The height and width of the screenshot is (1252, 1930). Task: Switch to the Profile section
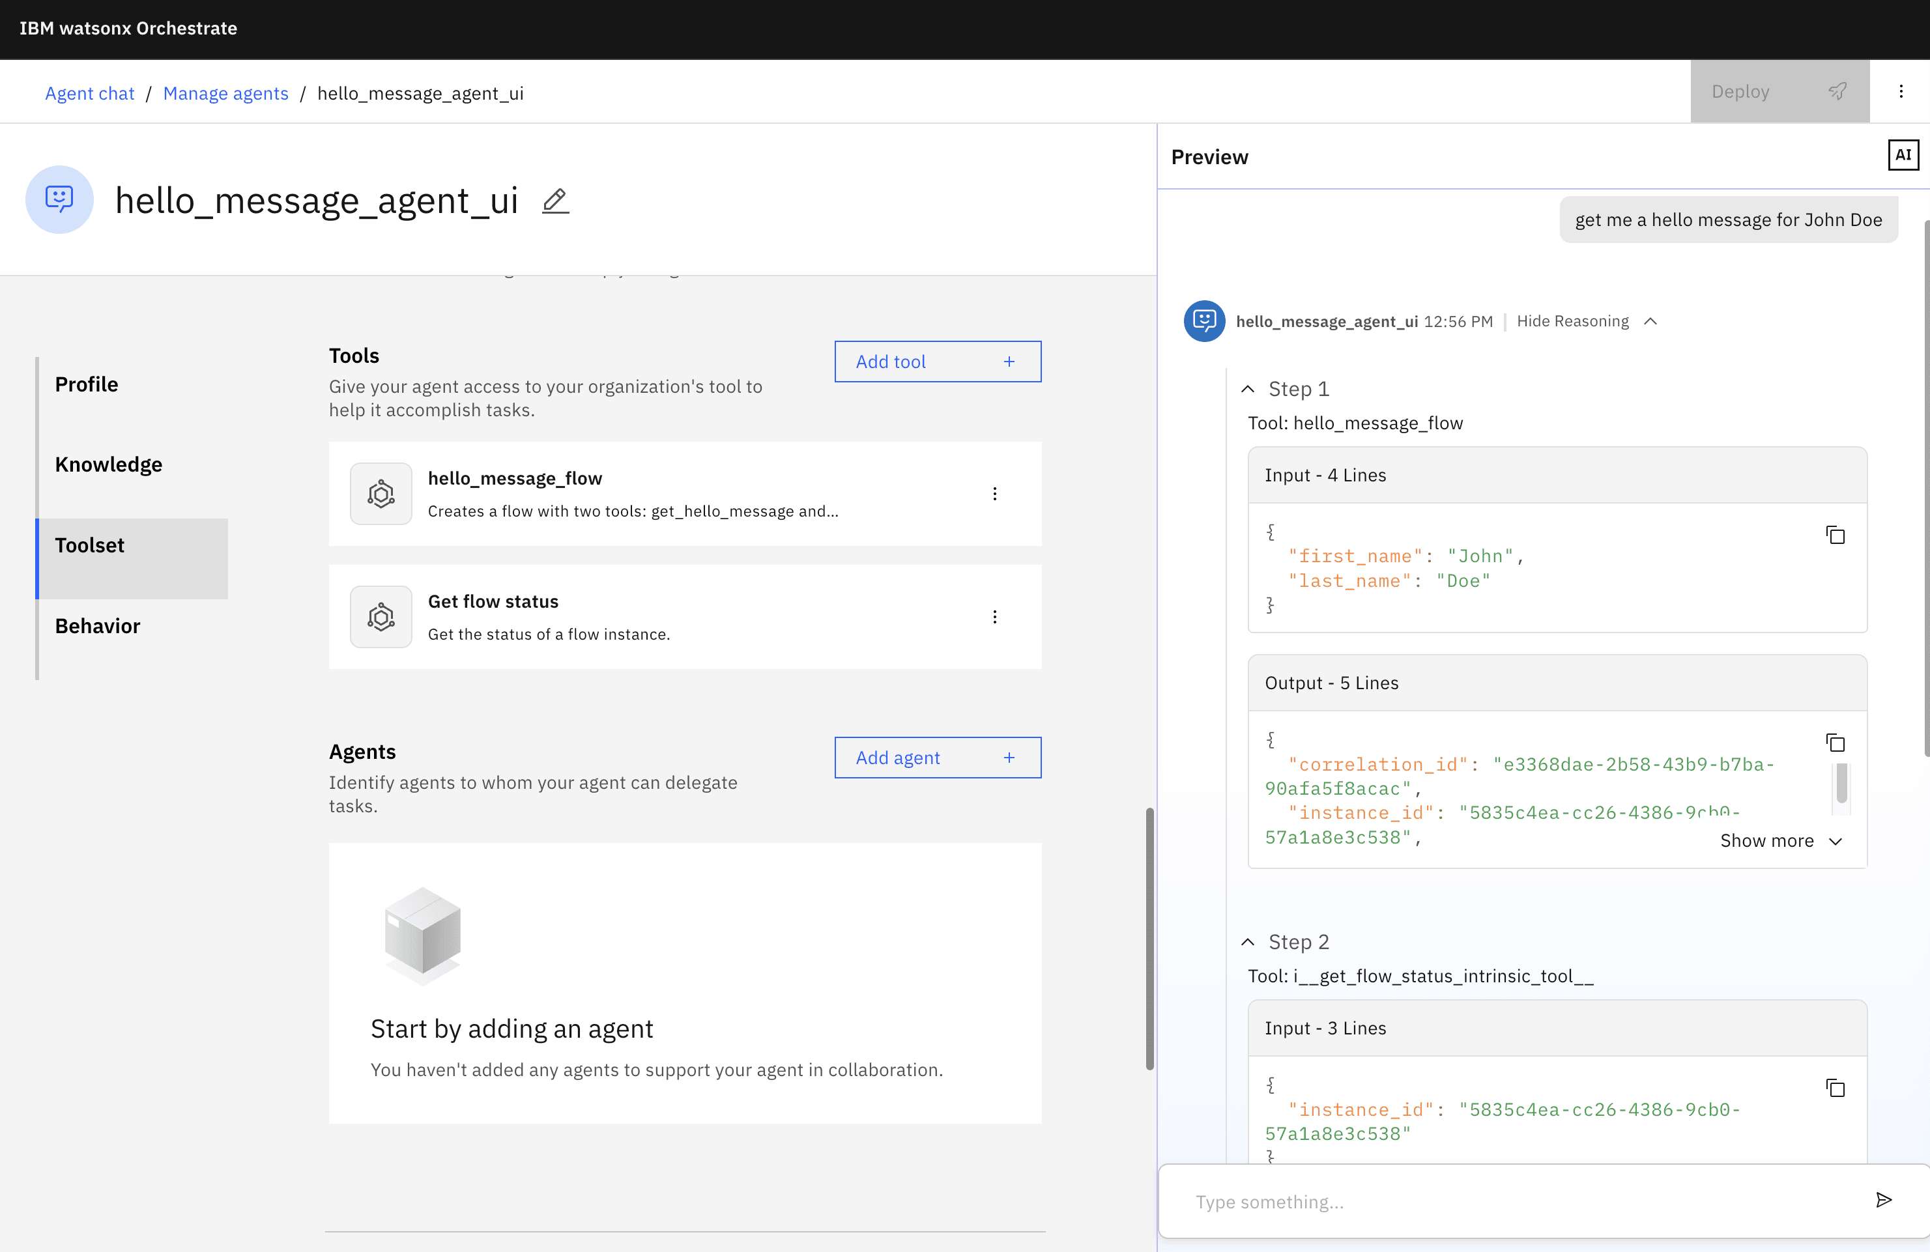click(x=87, y=384)
